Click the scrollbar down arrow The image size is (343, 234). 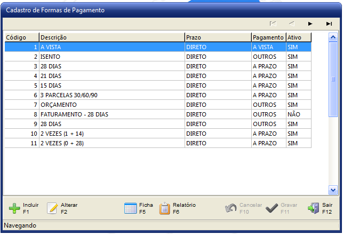(x=333, y=190)
